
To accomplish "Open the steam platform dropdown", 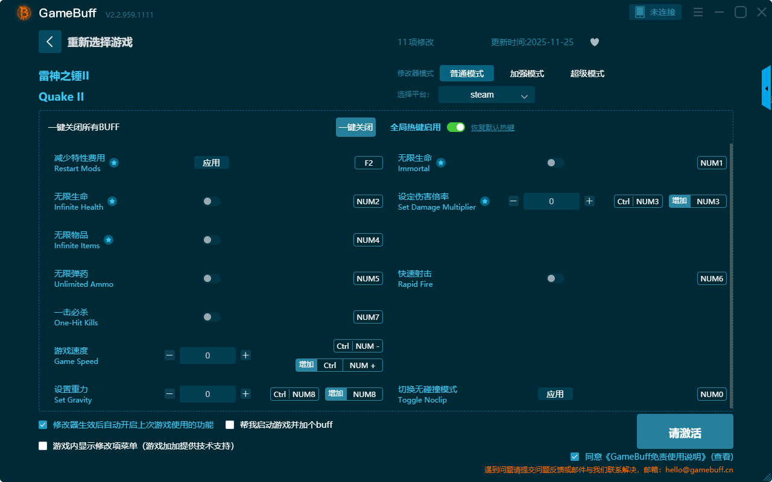I will 486,95.
